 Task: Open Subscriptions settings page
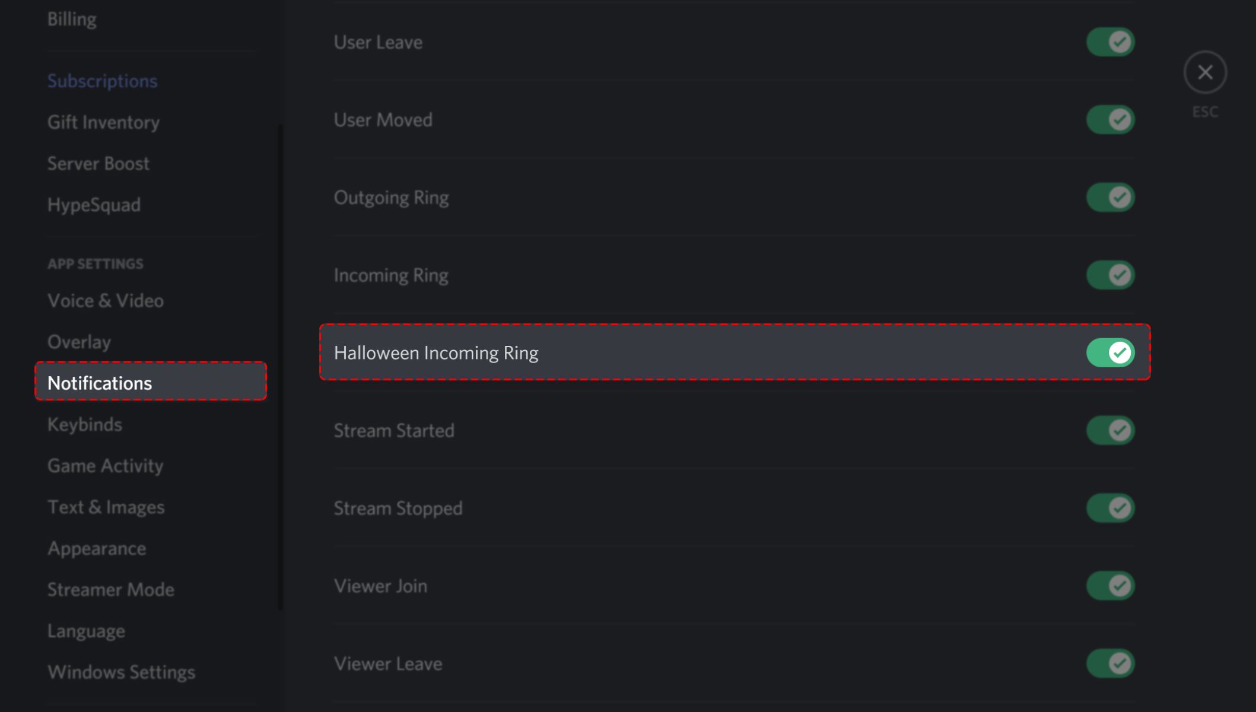(x=102, y=80)
